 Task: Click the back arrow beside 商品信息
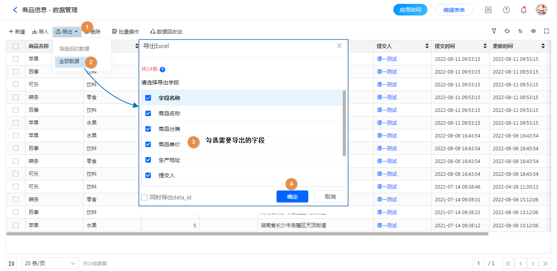pyautogui.click(x=15, y=10)
